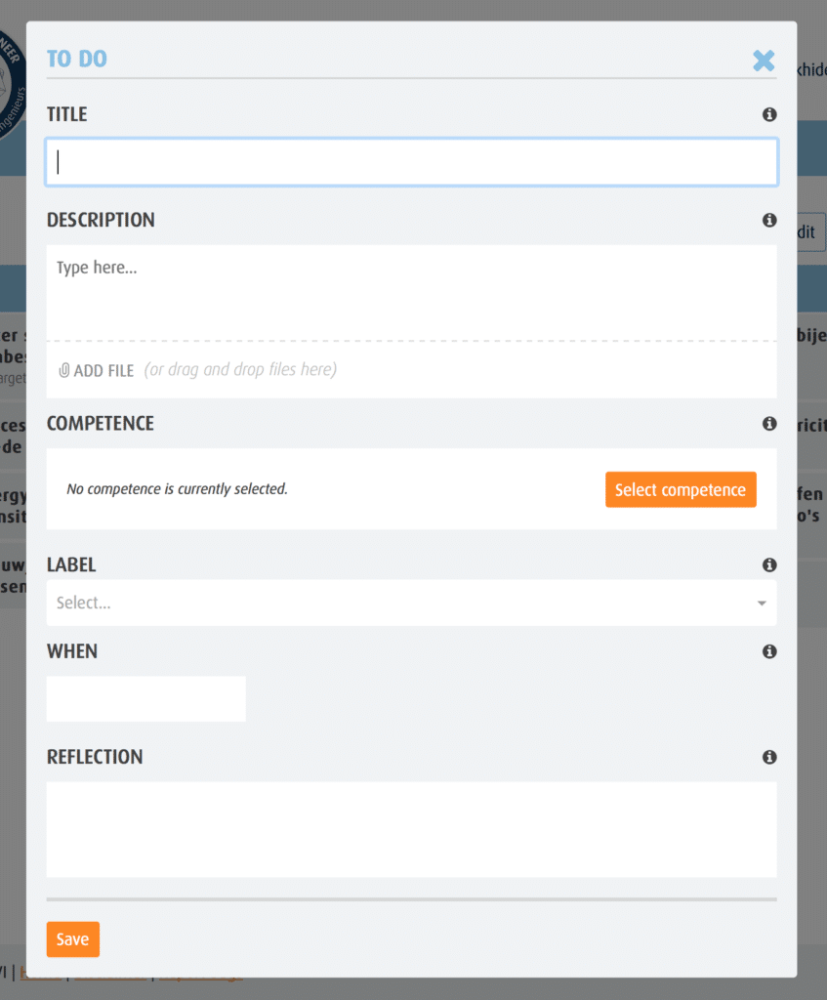The height and width of the screenshot is (1000, 827).
Task: Click the When date field
Action: tap(146, 699)
